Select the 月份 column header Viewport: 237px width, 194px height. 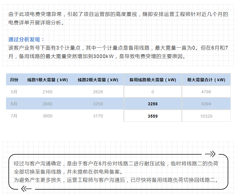coord(14,80)
